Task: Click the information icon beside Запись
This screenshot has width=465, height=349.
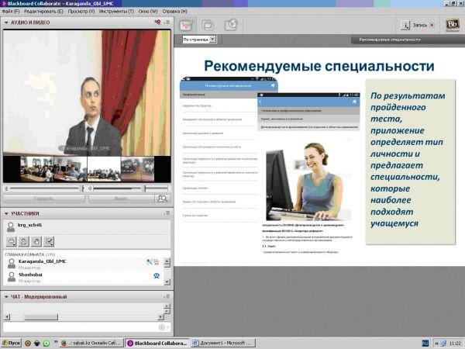Action: 405,25
